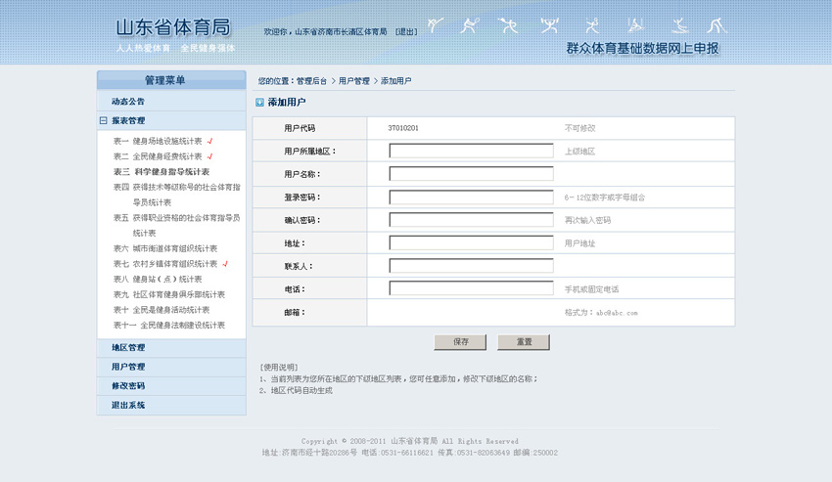Click the red checkmark next to 健身场地设施统计表
832x482 pixels.
tap(209, 141)
